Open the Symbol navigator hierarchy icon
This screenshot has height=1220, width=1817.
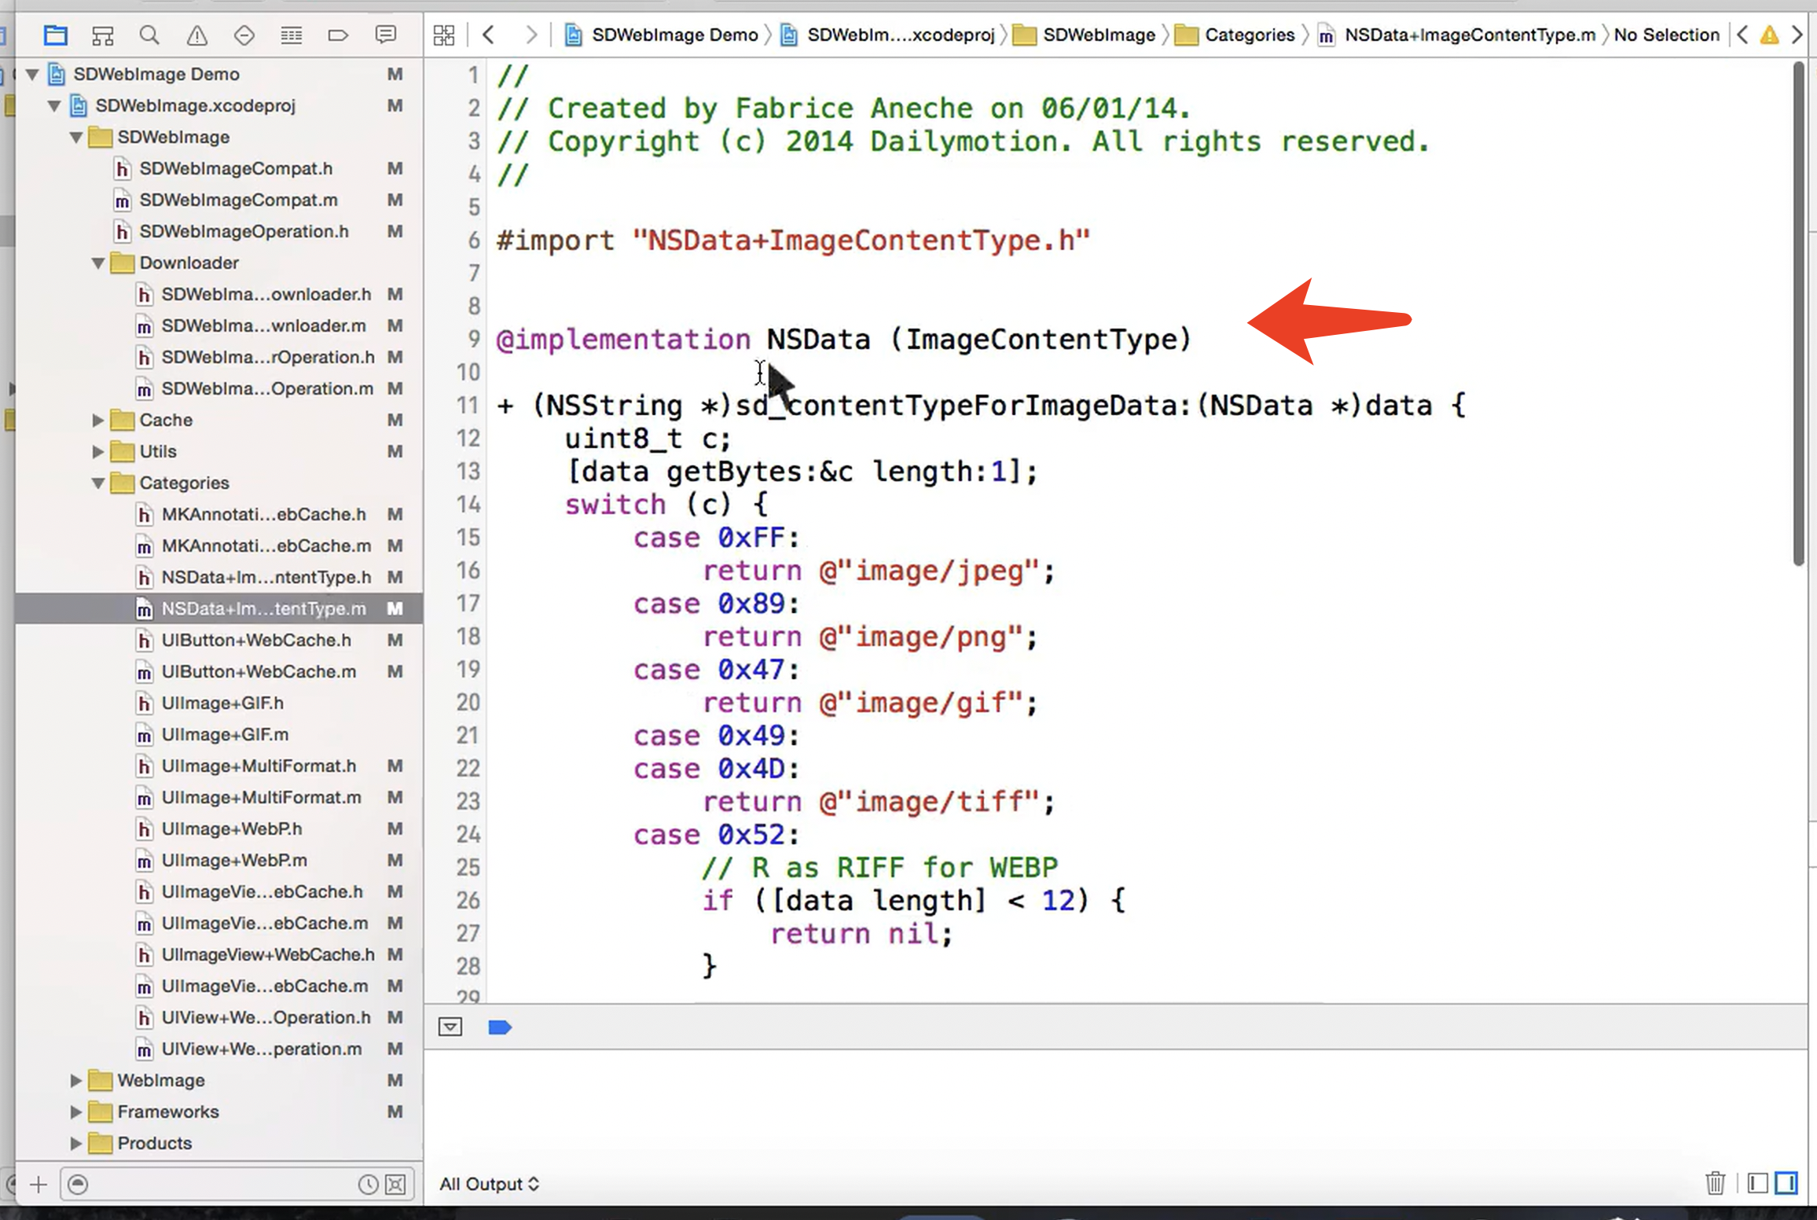[102, 35]
